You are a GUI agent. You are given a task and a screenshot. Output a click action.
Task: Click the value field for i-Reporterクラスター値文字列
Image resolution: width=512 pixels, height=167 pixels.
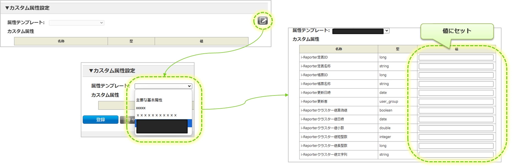tap(456, 155)
